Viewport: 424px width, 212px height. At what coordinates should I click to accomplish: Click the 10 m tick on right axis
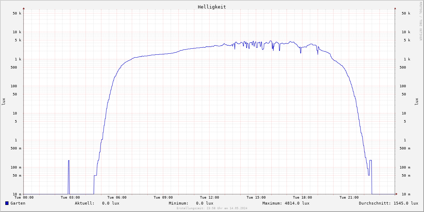click(x=406, y=194)
